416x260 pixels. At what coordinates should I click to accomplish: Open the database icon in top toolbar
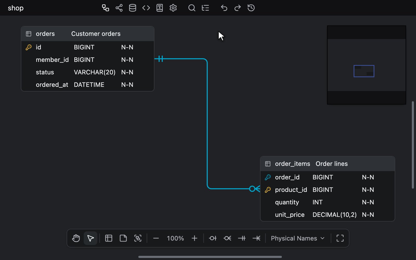pyautogui.click(x=133, y=8)
